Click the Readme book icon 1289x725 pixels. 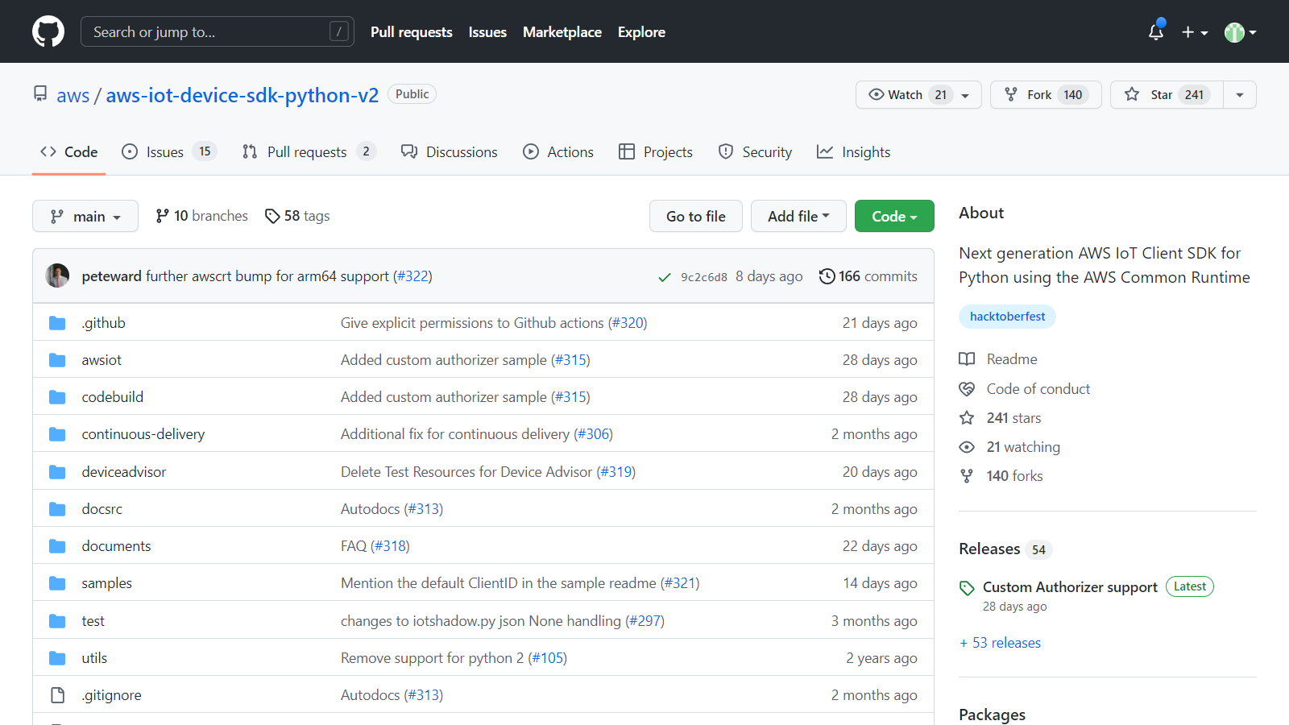(967, 359)
